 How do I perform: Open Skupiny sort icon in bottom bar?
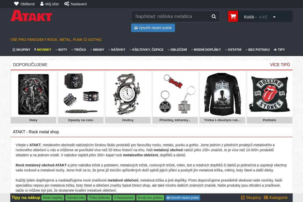(x=243, y=197)
